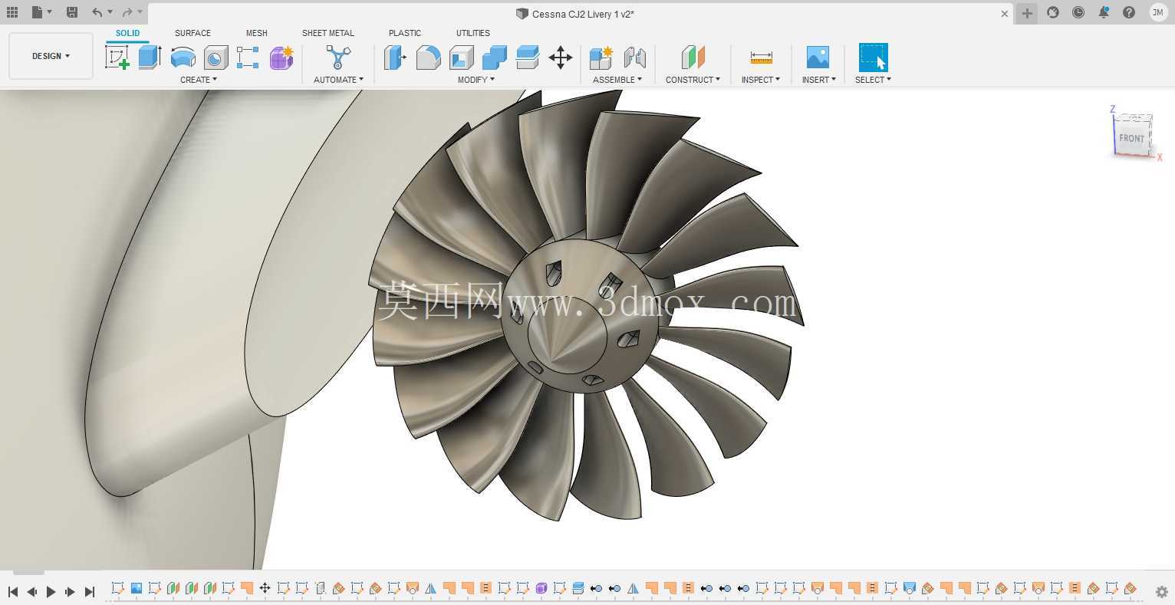Image resolution: width=1175 pixels, height=605 pixels.
Task: Expand the AUTOMATE menu
Action: coord(338,80)
